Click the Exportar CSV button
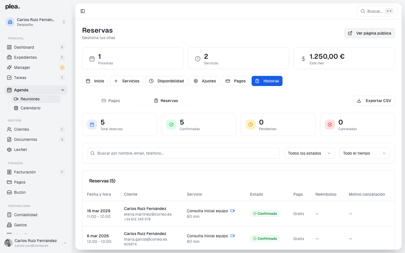The height and width of the screenshot is (253, 405). [x=374, y=101]
